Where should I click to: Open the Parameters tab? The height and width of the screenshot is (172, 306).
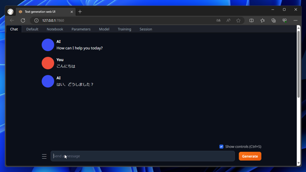(81, 29)
